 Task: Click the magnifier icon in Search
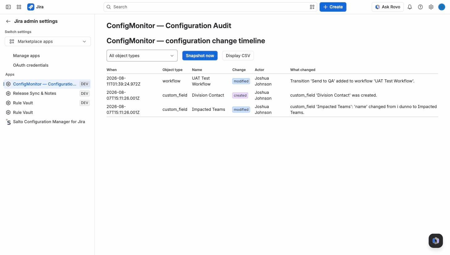click(109, 7)
